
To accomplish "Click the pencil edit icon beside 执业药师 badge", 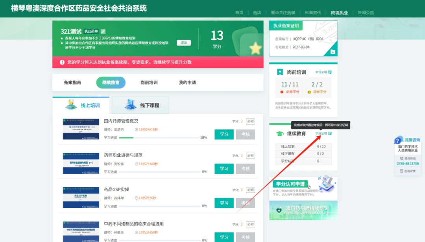I will (x=103, y=31).
